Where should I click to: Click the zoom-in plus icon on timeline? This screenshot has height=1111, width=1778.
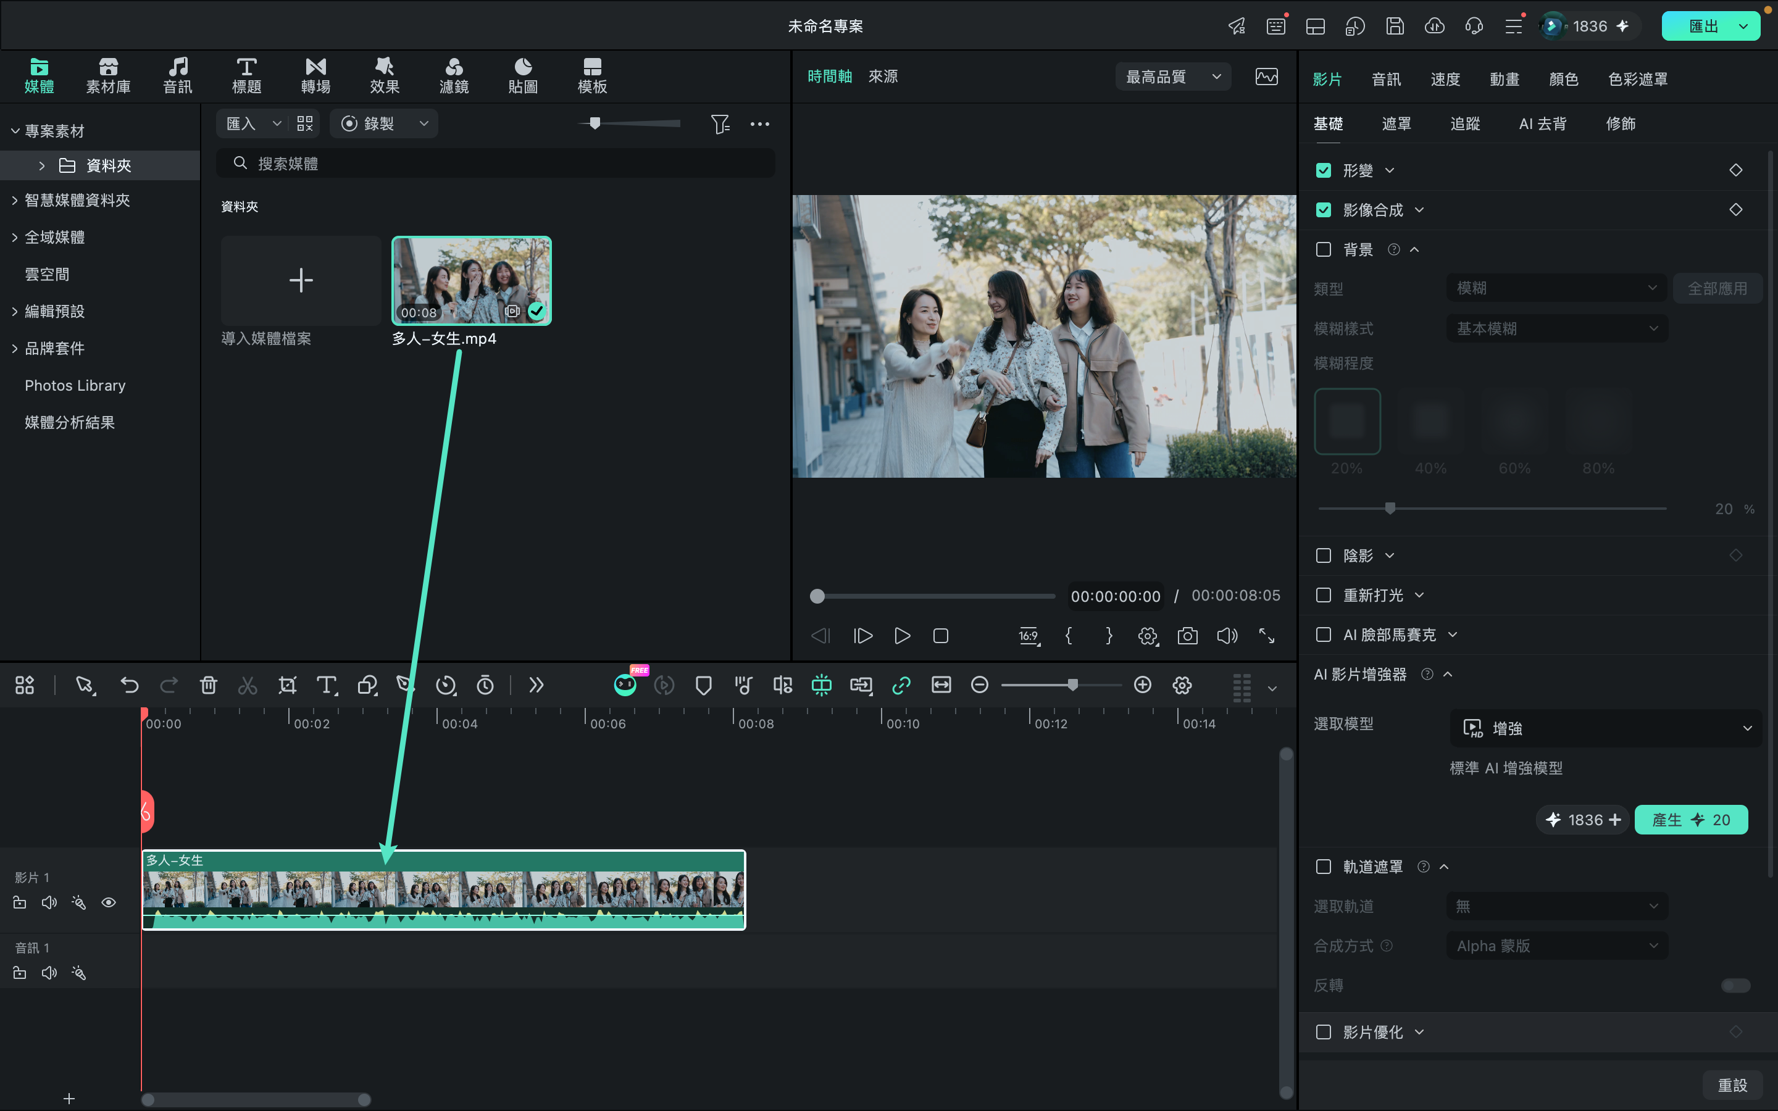[x=1143, y=685]
